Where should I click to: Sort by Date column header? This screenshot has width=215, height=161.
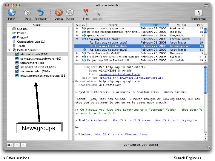(x=155, y=25)
